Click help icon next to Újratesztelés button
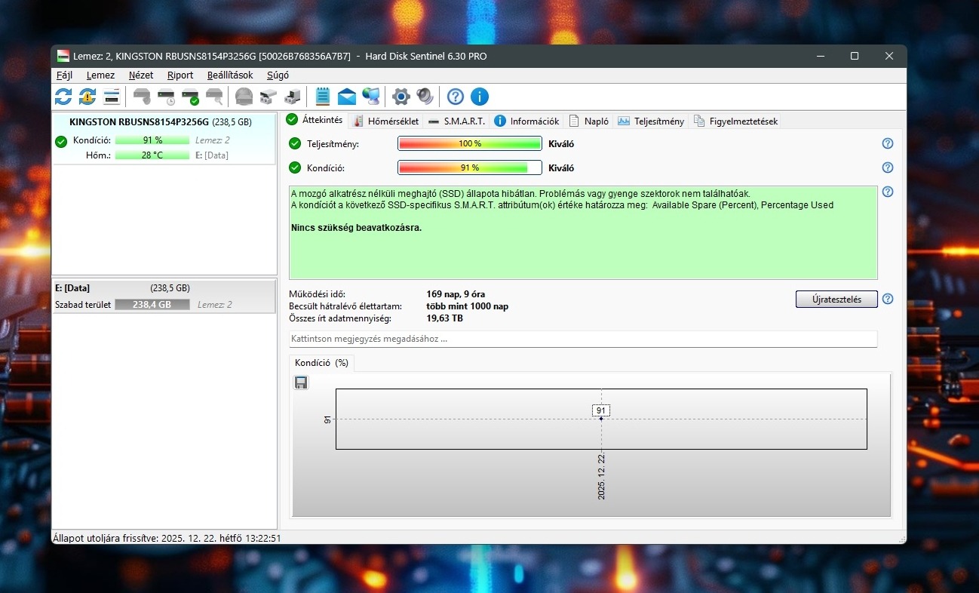 point(888,299)
